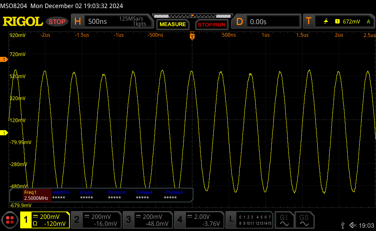Click the 19:03 clock in the corner
The height and width of the screenshot is (231, 376).
[366, 225]
